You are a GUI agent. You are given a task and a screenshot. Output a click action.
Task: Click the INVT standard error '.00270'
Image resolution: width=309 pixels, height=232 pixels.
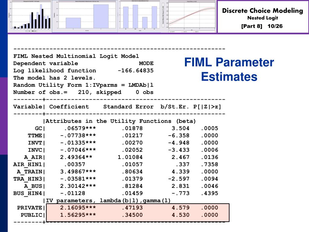[x=132, y=143]
